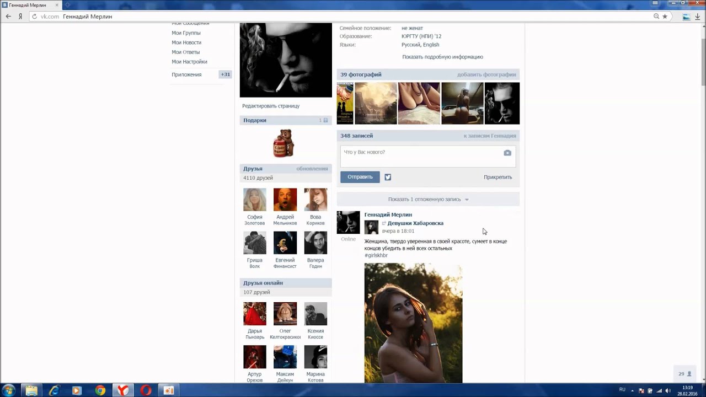This screenshot has width=706, height=397.
Task: Open the girl-in-field post photo
Action: pyautogui.click(x=413, y=323)
